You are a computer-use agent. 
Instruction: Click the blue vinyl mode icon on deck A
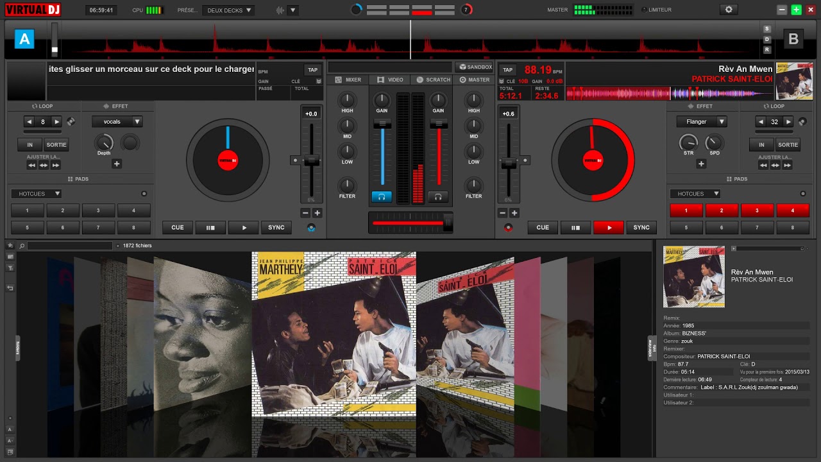312,227
